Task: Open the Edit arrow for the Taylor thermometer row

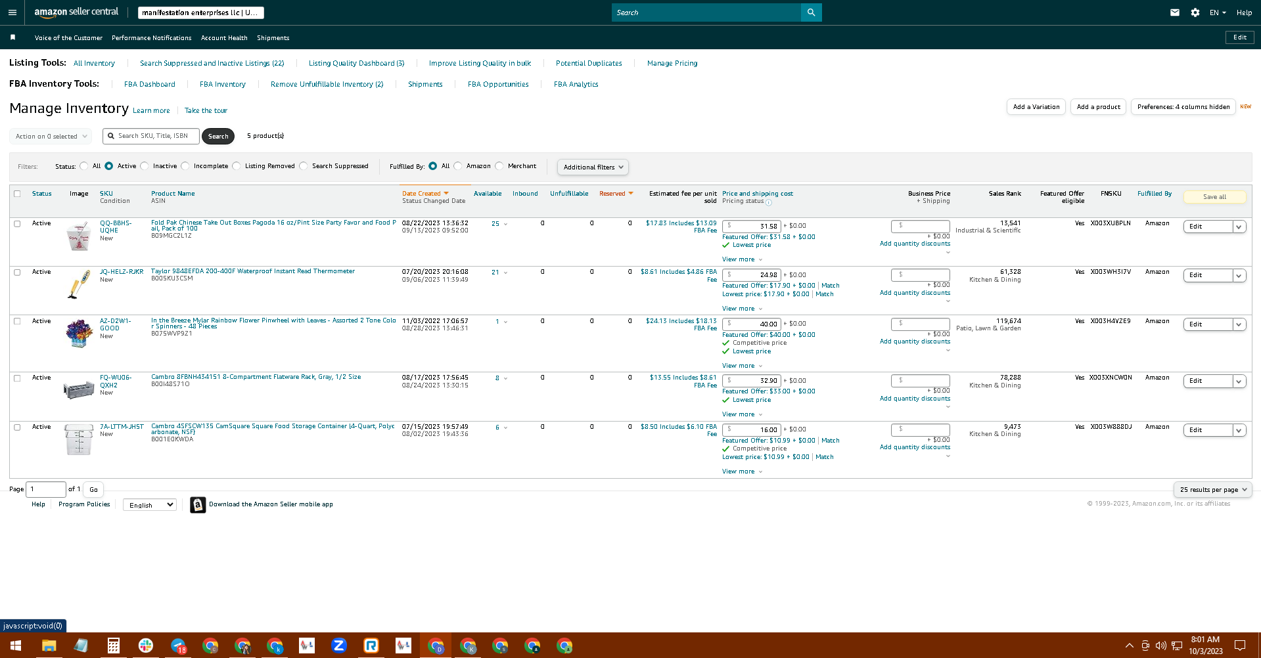Action: click(1239, 276)
